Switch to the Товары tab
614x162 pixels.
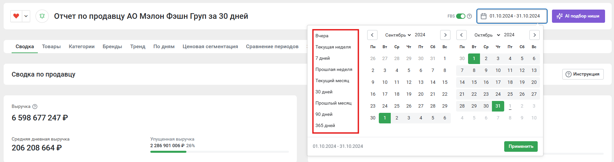coord(51,47)
